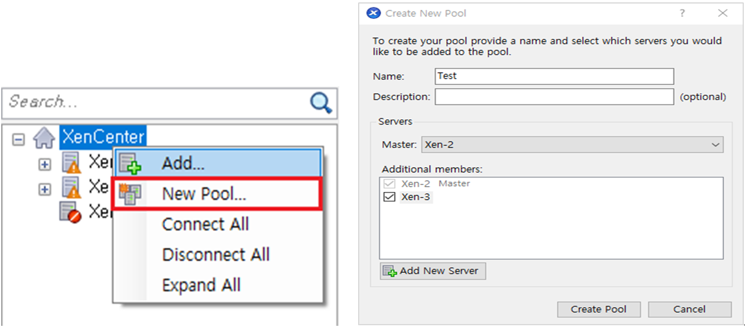
Task: Select Connect All menu entry
Action: point(218,224)
